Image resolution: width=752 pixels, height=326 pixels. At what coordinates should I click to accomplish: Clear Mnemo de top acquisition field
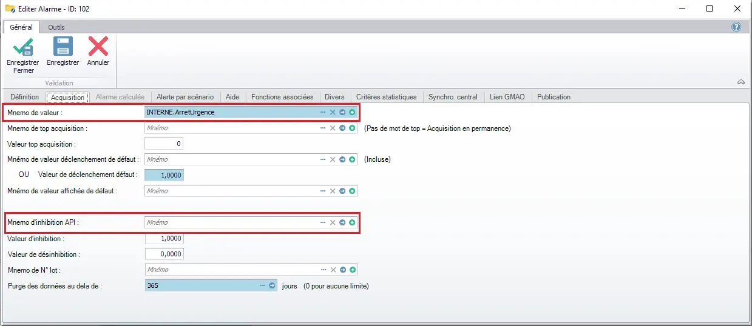333,128
